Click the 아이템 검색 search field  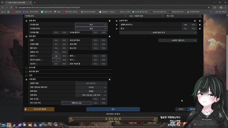pyautogui.click(x=76, y=16)
